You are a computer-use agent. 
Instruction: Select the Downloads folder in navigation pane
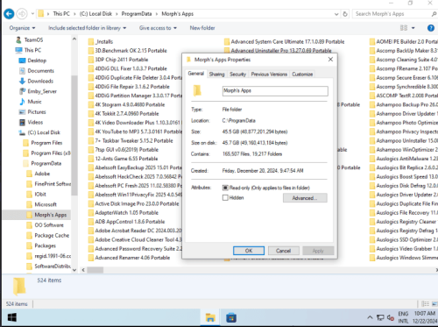[40, 81]
